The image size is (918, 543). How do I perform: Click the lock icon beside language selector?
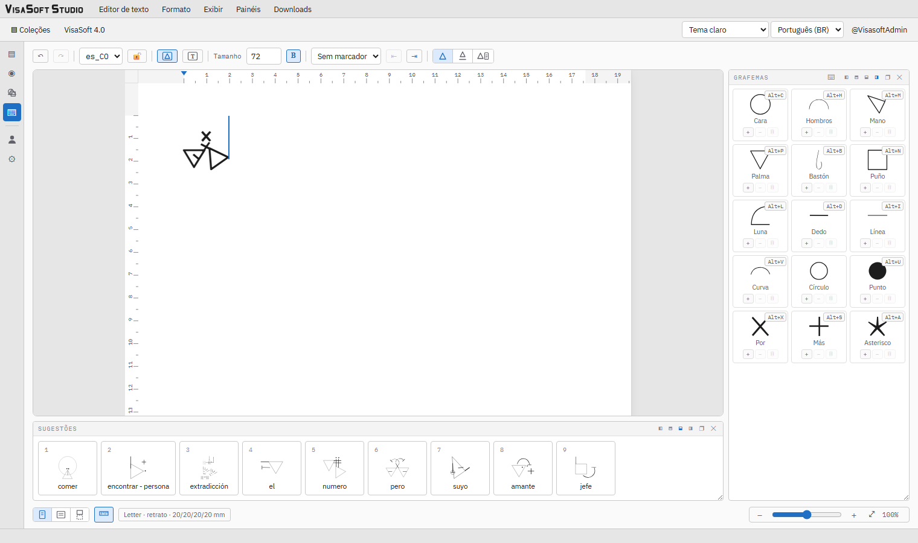point(137,56)
